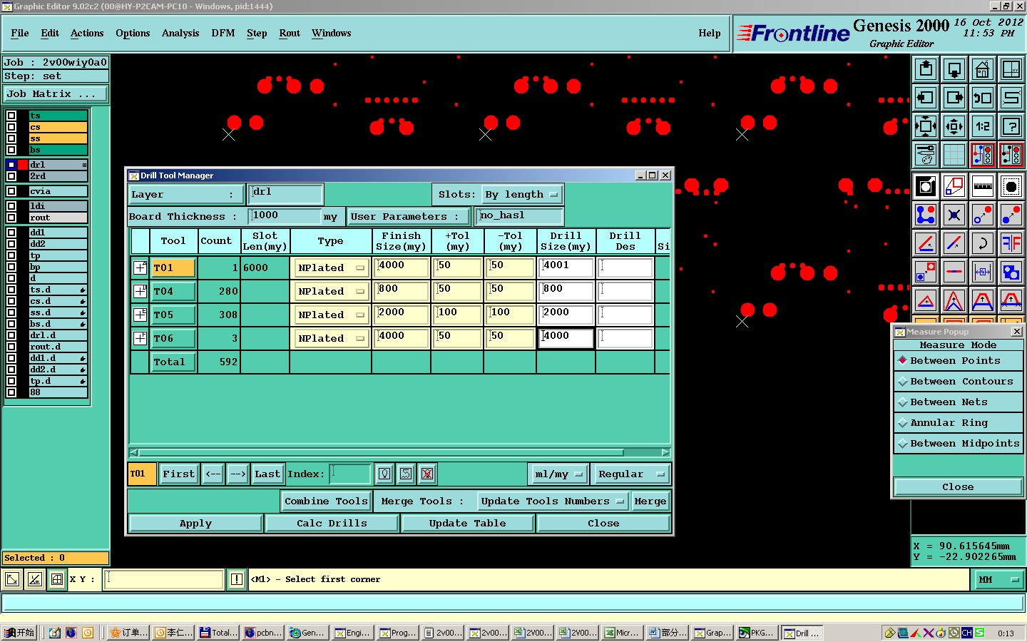Click the home view icon
1027x642 pixels.
point(983,69)
